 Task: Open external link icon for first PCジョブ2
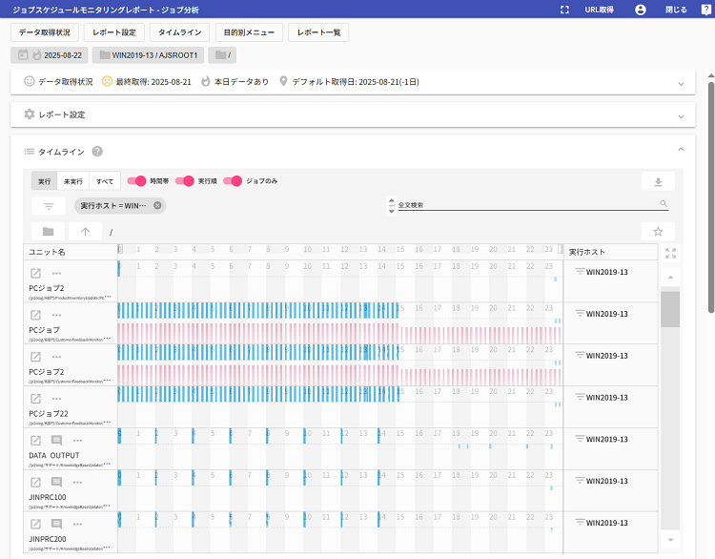click(35, 274)
